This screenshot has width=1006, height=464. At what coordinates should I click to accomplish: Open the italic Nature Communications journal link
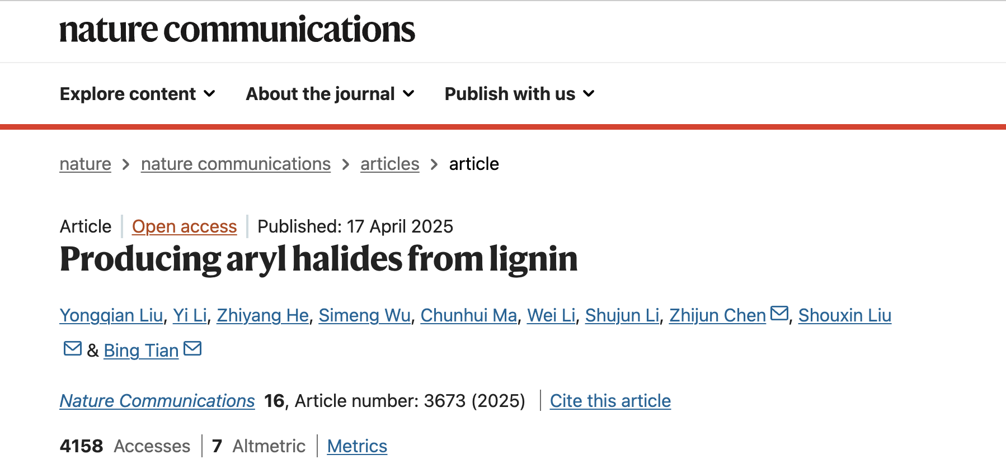pyautogui.click(x=157, y=401)
